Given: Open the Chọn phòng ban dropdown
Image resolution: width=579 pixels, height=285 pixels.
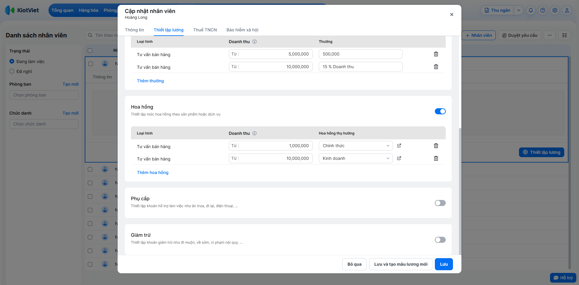Looking at the screenshot, I should point(44,95).
